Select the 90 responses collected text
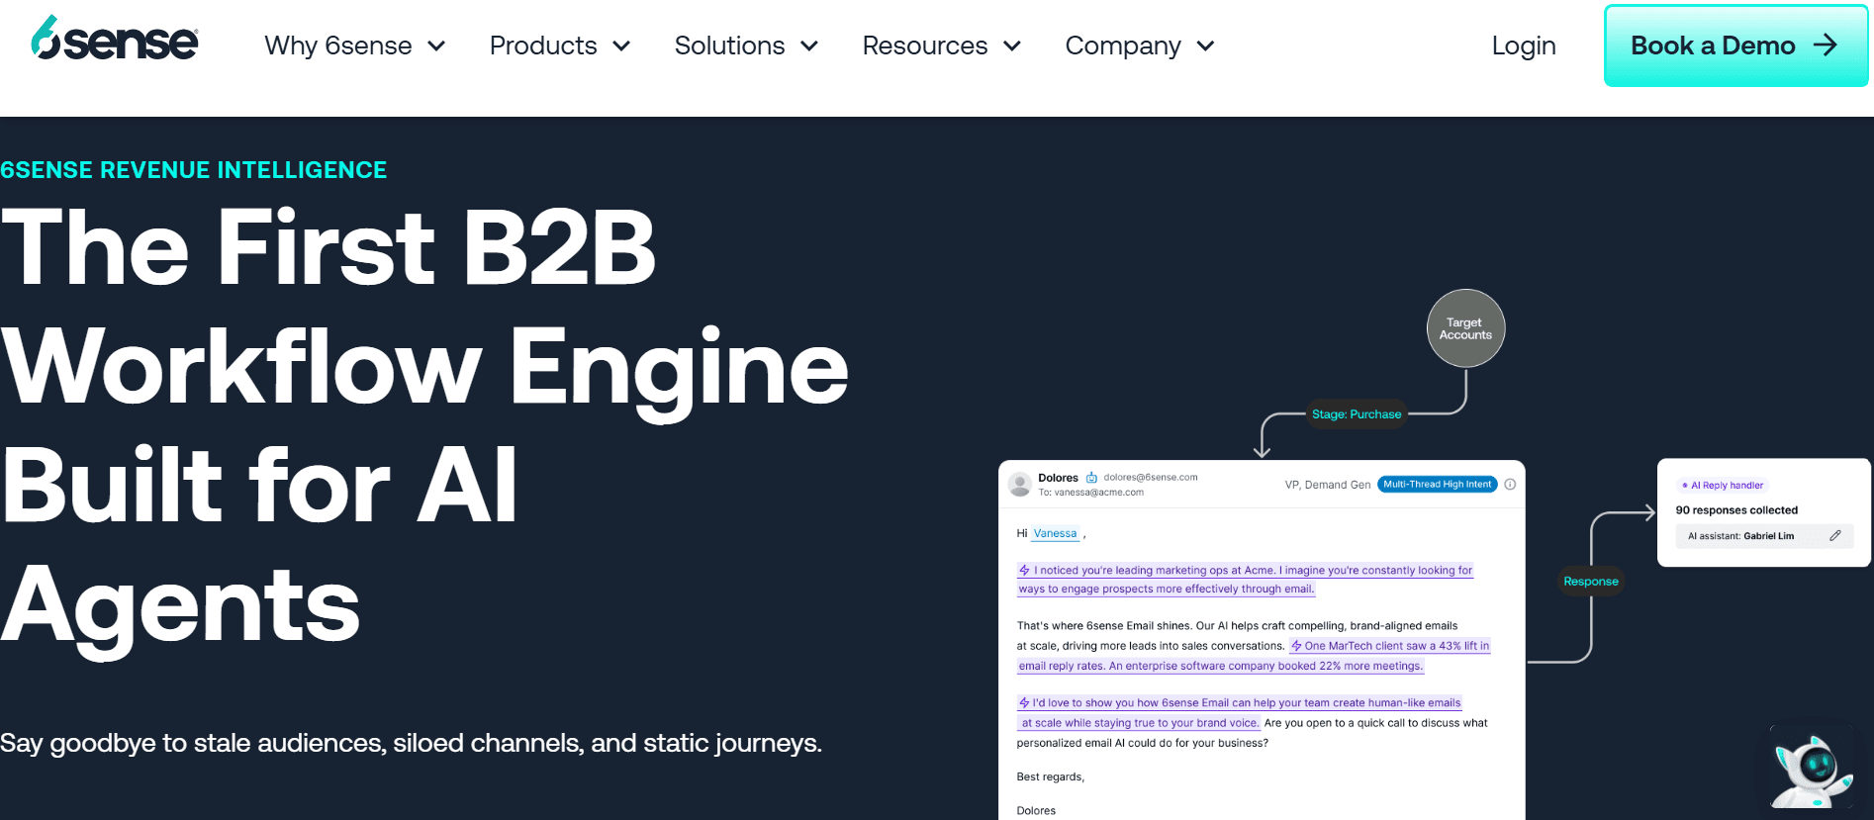This screenshot has height=820, width=1874. (1736, 510)
